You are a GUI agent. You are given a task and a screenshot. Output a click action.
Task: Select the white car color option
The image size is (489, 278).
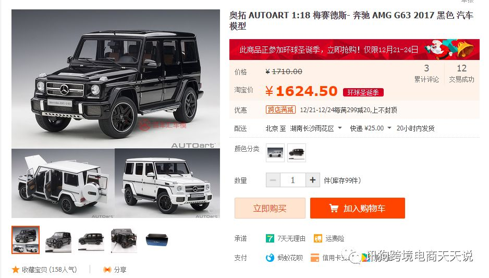coord(275,153)
